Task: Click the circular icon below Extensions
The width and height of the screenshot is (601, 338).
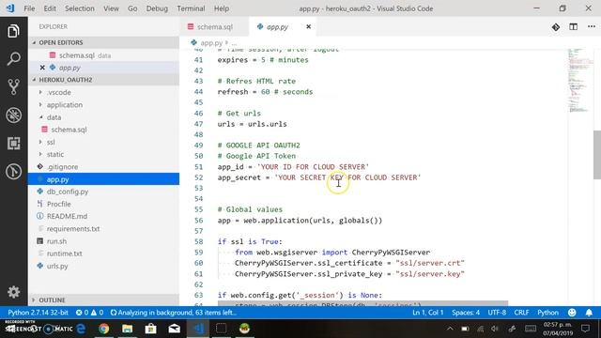Action: 13,171
